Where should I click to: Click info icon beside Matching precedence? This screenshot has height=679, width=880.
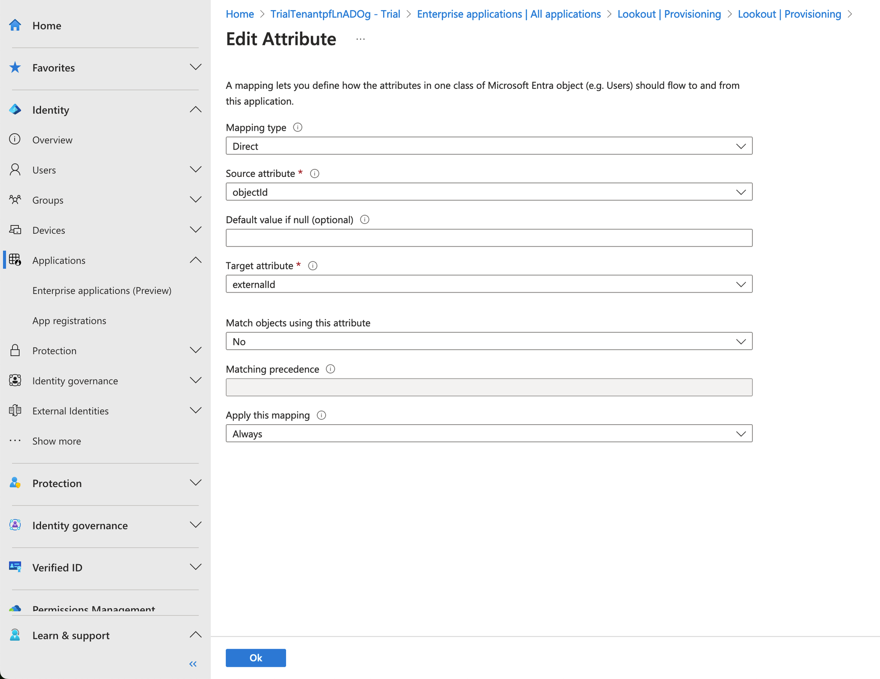click(x=330, y=369)
